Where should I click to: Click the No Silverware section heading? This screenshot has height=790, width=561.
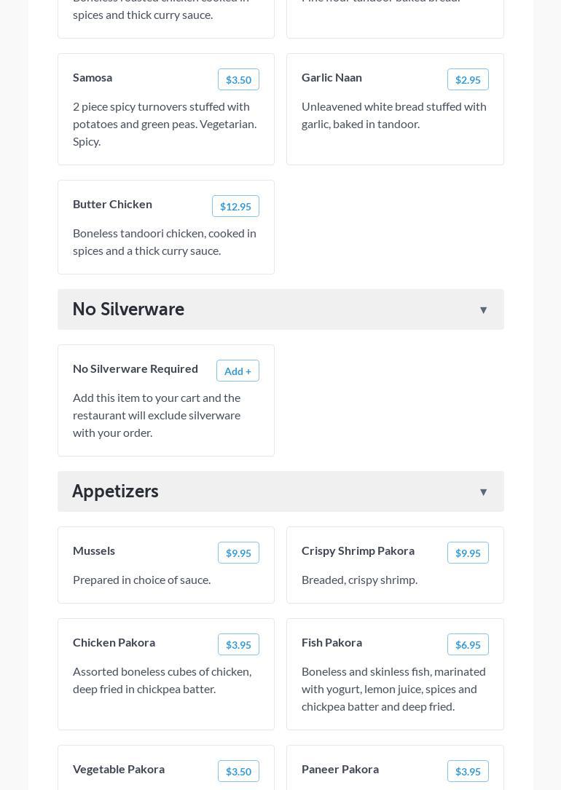point(128,309)
